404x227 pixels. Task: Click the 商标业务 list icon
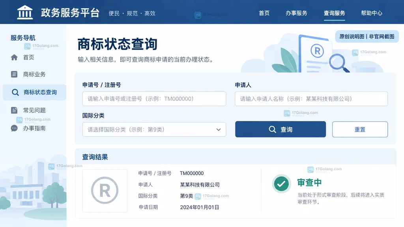(14, 74)
